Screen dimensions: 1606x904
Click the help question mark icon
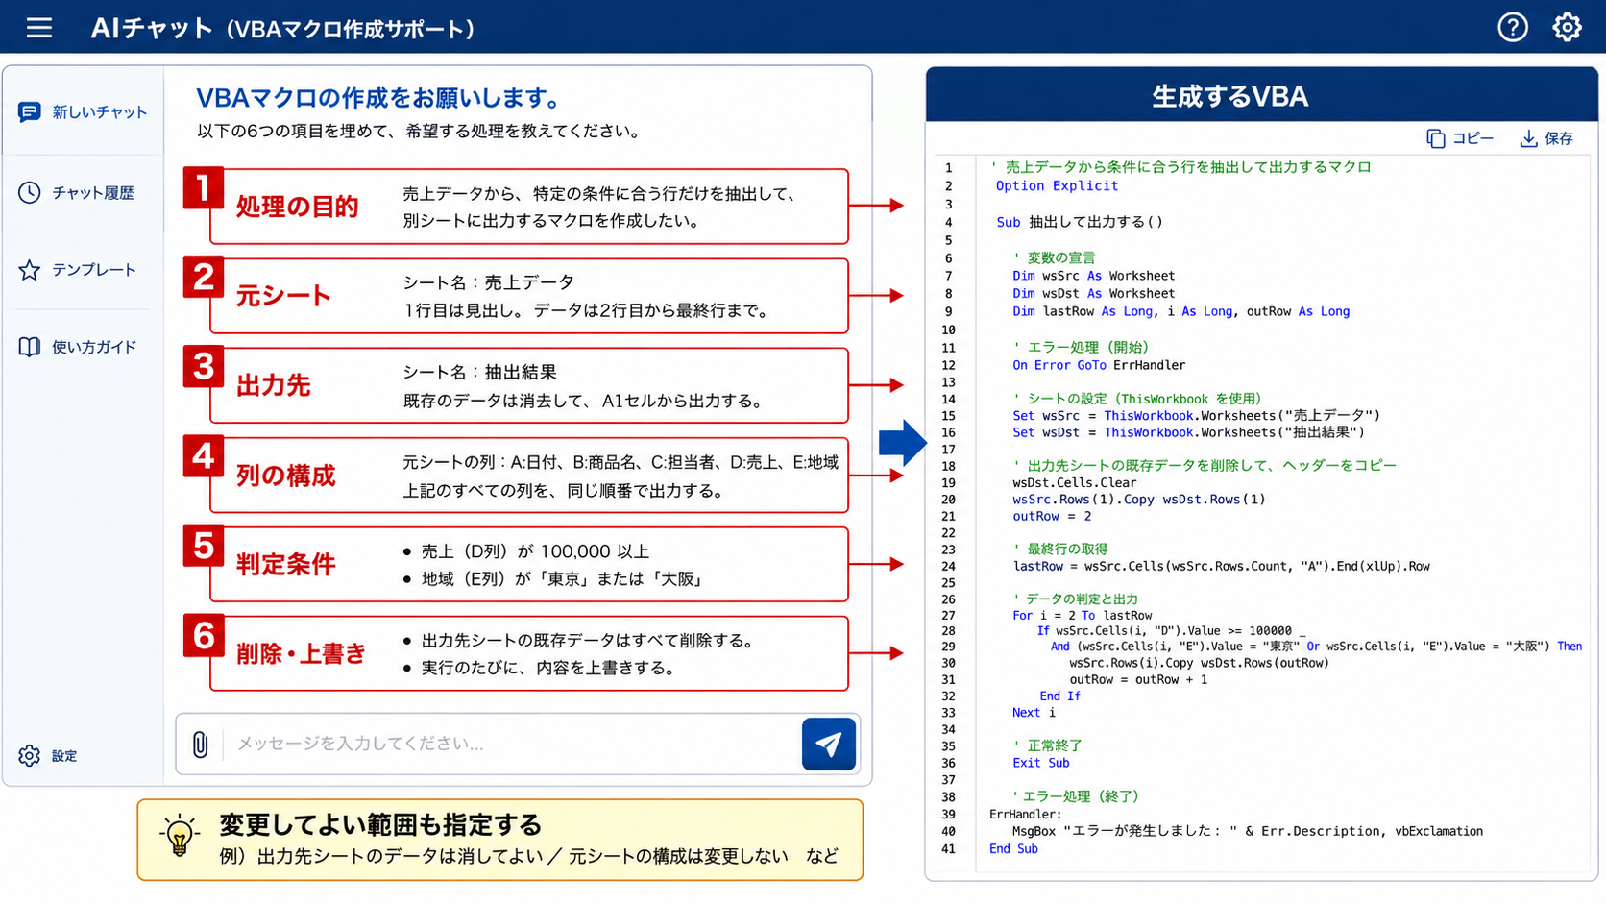tap(1513, 27)
